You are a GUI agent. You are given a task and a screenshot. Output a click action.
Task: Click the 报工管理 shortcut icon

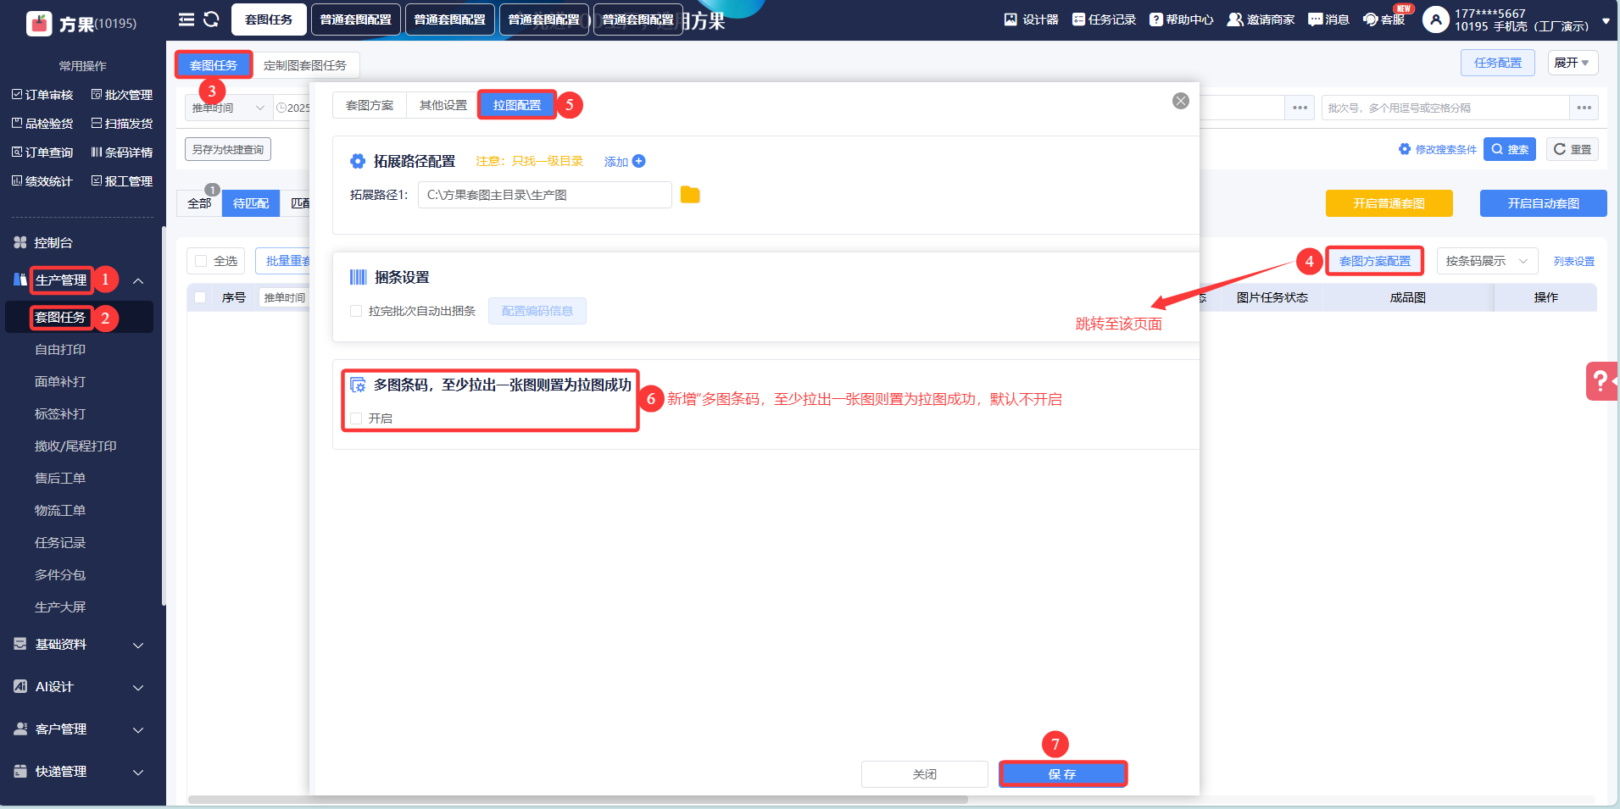click(97, 181)
